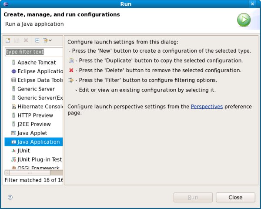This screenshot has height=209, width=261.
Task: Open the Perspectives preference page link
Action: coord(207,106)
